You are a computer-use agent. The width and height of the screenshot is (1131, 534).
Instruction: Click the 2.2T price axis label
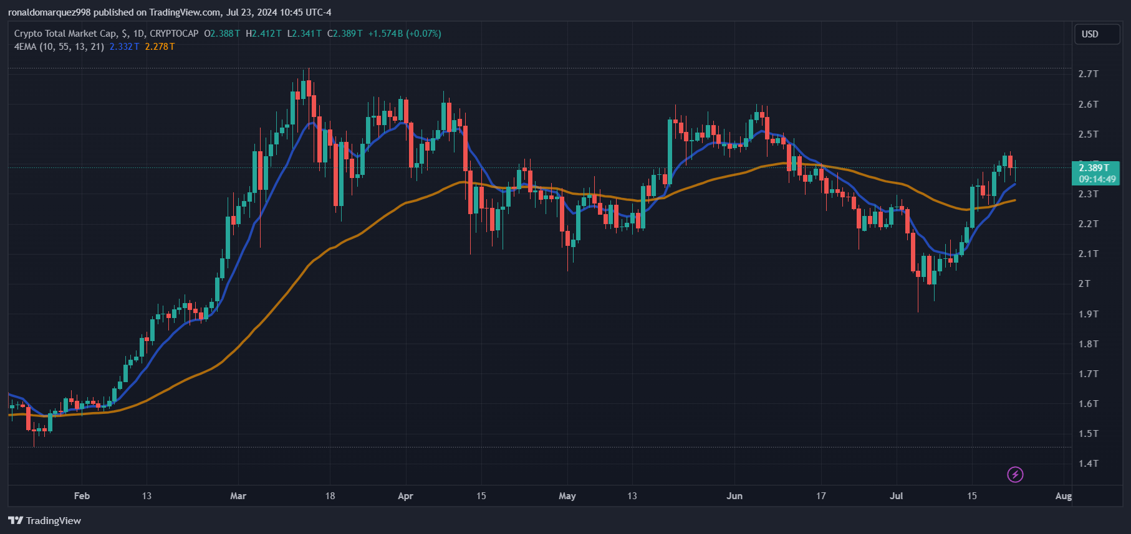pyautogui.click(x=1089, y=223)
